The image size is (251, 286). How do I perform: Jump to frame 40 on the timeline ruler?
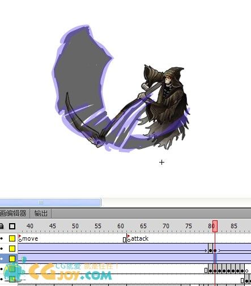[x=30, y=226]
